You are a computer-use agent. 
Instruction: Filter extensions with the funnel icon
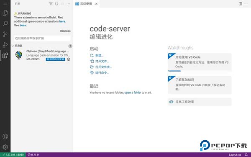[x=51, y=4]
